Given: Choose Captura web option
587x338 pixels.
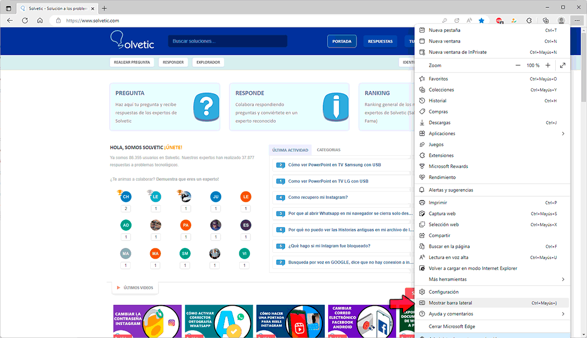Looking at the screenshot, I should coord(492,214).
